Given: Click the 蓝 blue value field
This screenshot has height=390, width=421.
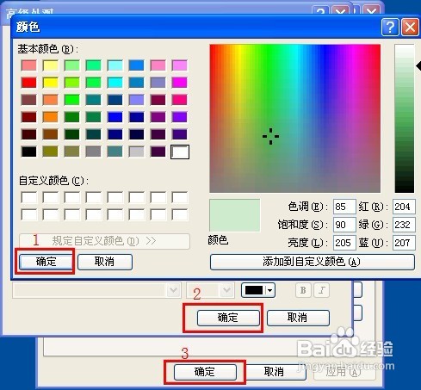Looking at the screenshot, I should pos(404,243).
